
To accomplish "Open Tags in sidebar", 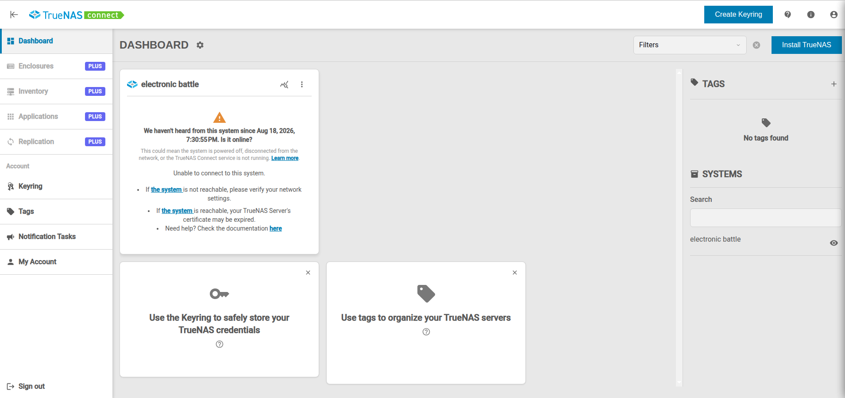I will [56, 212].
